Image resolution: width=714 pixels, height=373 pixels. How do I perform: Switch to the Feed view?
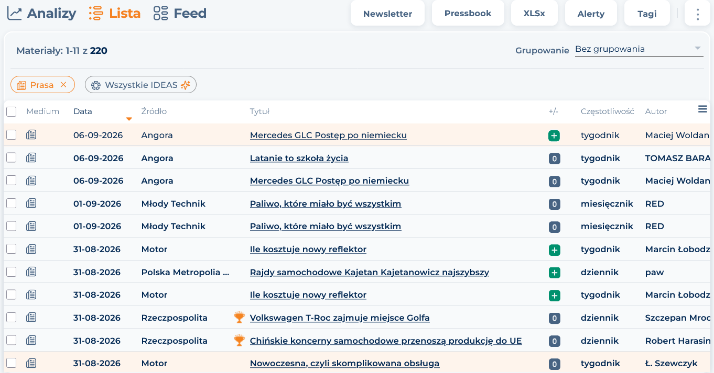click(180, 13)
